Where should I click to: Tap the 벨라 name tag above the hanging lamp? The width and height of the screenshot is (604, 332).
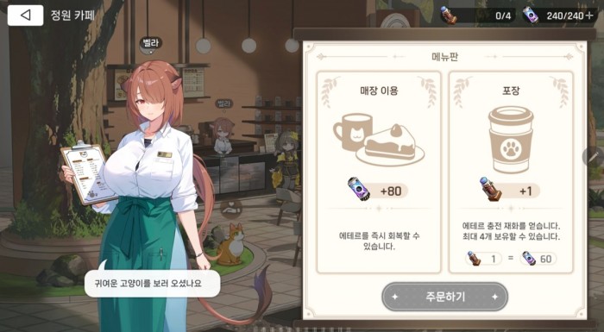[151, 42]
